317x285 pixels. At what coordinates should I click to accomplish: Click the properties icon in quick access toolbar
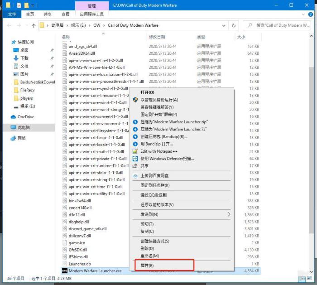click(19, 5)
